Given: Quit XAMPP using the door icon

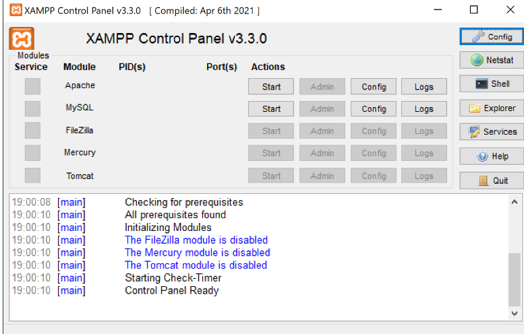Looking at the screenshot, I should click(492, 180).
